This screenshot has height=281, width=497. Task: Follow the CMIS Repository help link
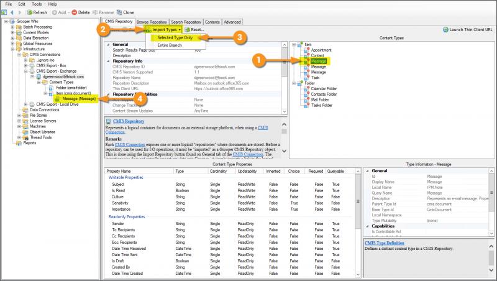129,122
